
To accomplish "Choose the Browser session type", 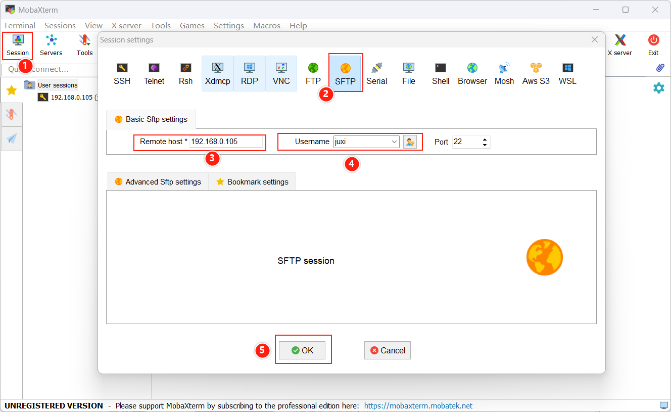I will [472, 74].
